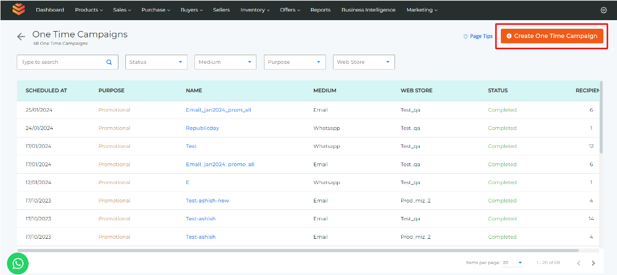Click the PURPOSE column header

[112, 90]
